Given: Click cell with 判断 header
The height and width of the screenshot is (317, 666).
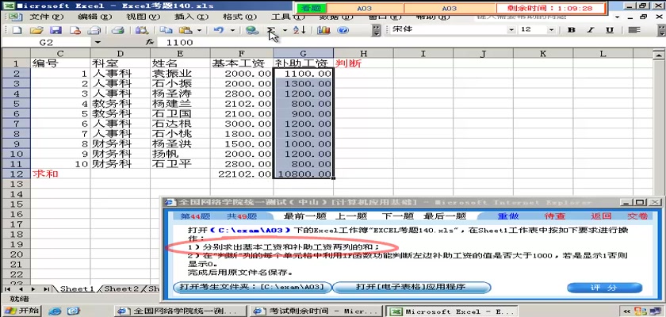Looking at the screenshot, I should pyautogui.click(x=363, y=63).
